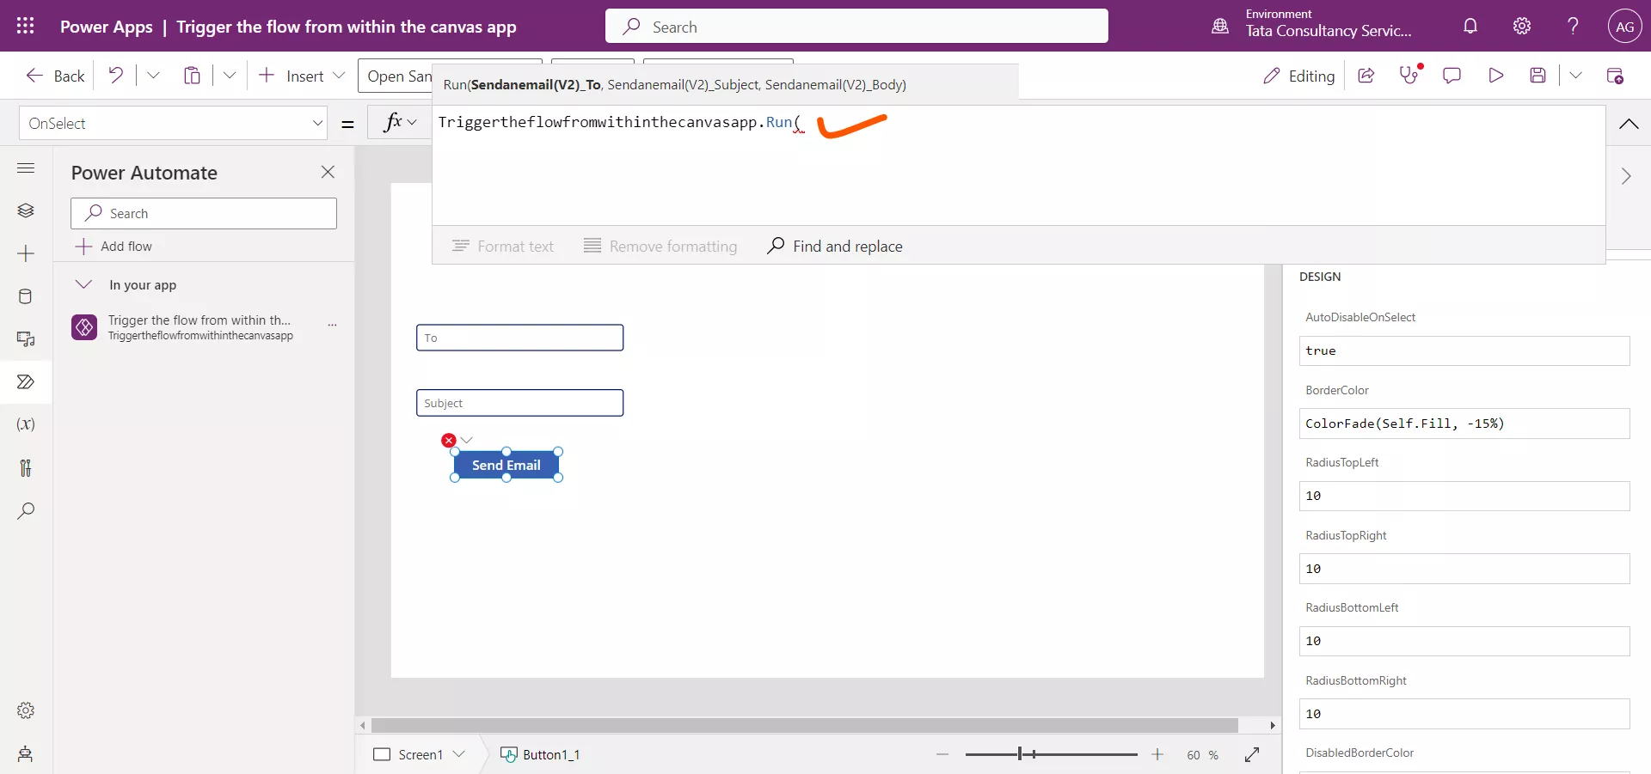This screenshot has width=1651, height=774.
Task: Click the Add flow button
Action: tap(126, 247)
